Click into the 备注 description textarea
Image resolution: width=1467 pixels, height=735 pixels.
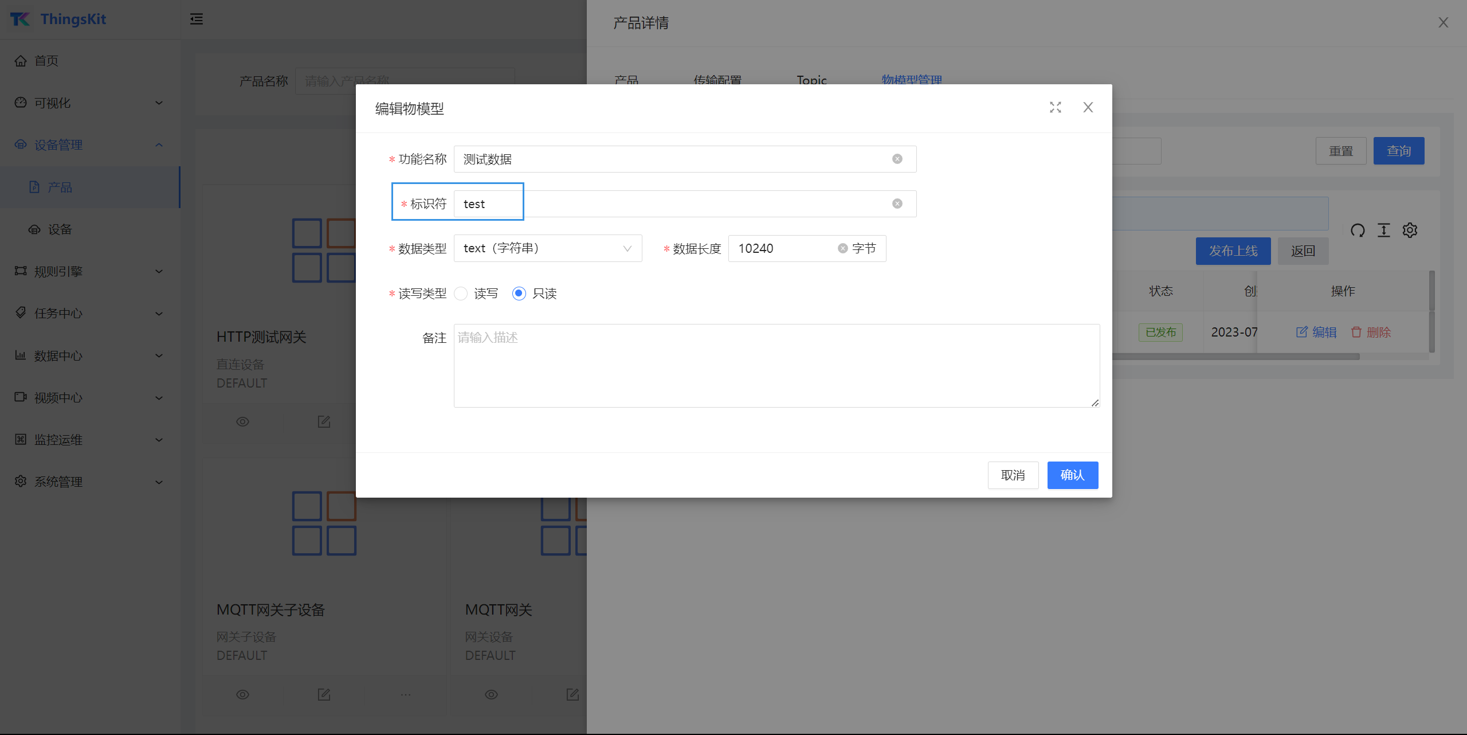pyautogui.click(x=776, y=366)
